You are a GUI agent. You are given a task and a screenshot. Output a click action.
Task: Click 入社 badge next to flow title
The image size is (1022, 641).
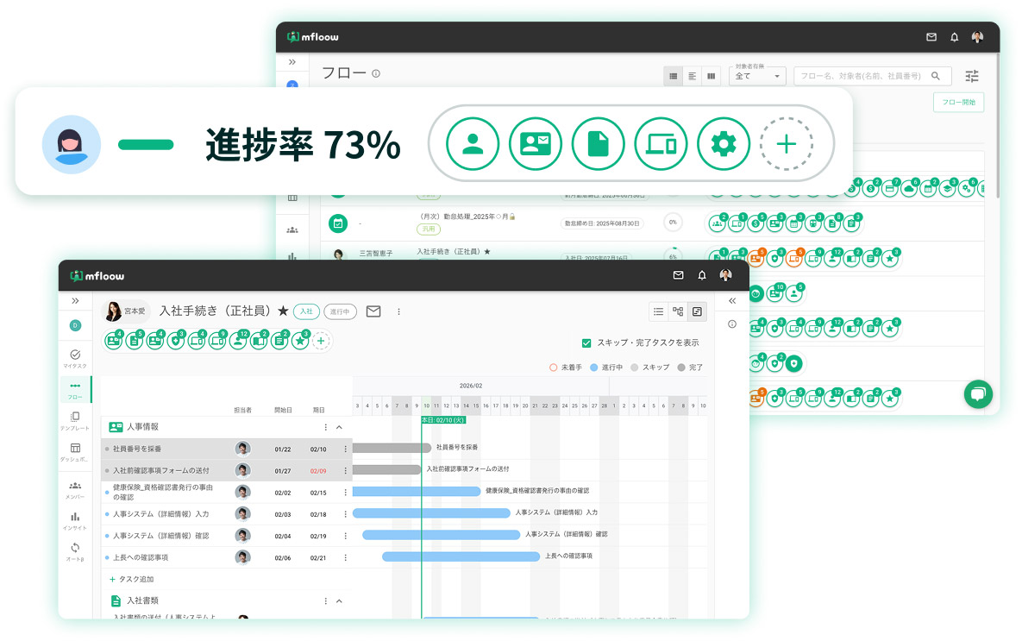305,311
